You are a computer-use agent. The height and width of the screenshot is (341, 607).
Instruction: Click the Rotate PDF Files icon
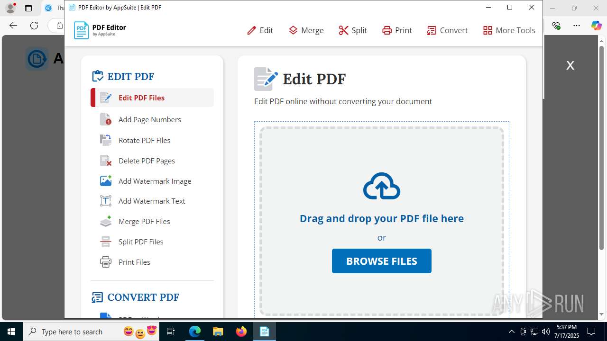(106, 140)
